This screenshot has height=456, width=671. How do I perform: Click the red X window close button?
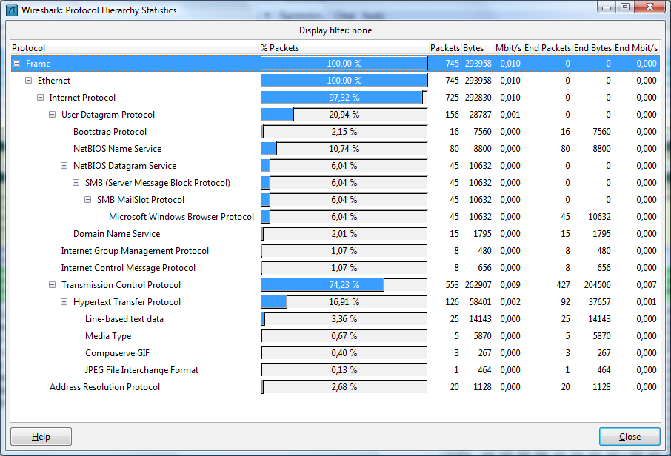click(650, 7)
